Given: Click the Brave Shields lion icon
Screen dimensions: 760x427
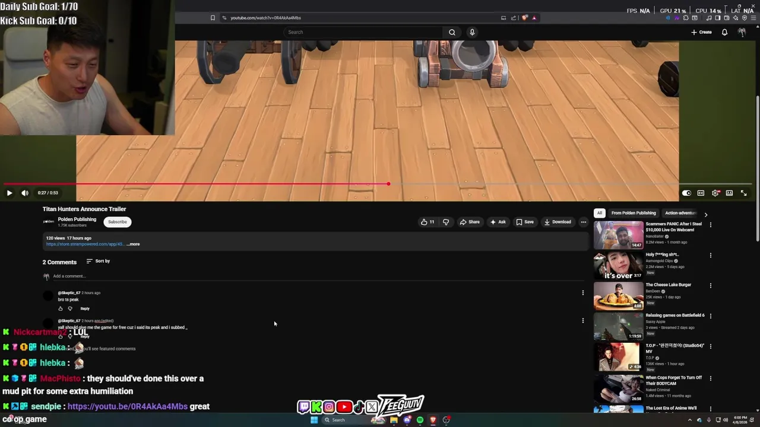Looking at the screenshot, I should pyautogui.click(x=524, y=18).
